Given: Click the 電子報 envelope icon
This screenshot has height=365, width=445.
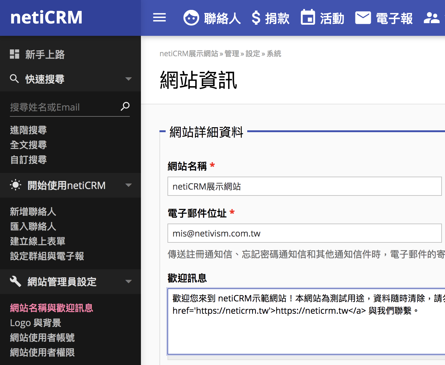Looking at the screenshot, I should click(x=363, y=18).
